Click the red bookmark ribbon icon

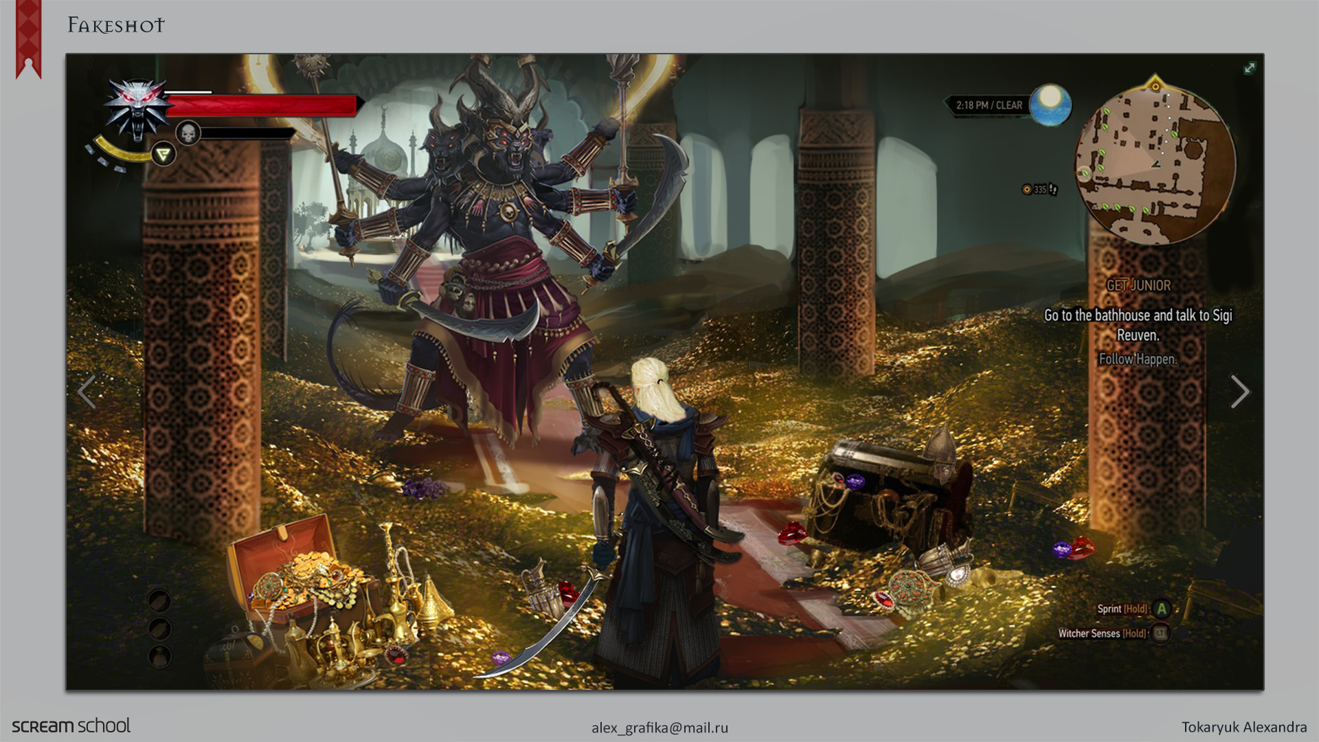(x=29, y=39)
